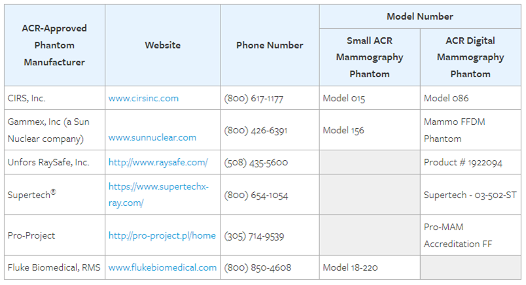Select the Phone Number column header
Viewport: 526px width, 285px height.
tap(270, 45)
